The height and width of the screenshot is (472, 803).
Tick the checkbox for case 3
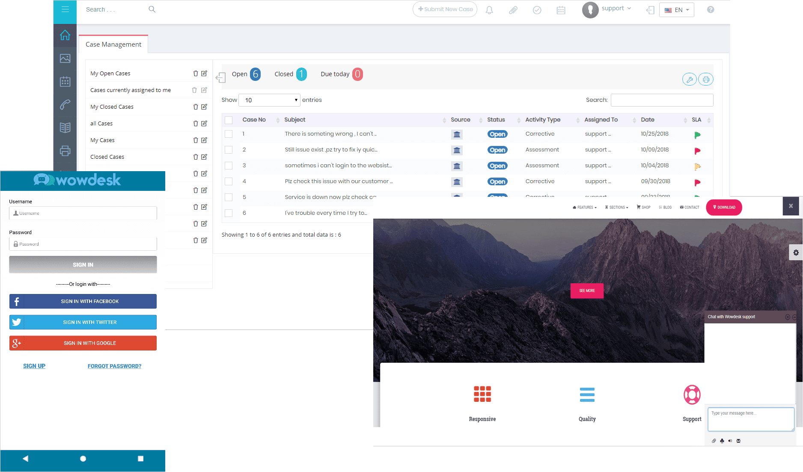click(229, 166)
